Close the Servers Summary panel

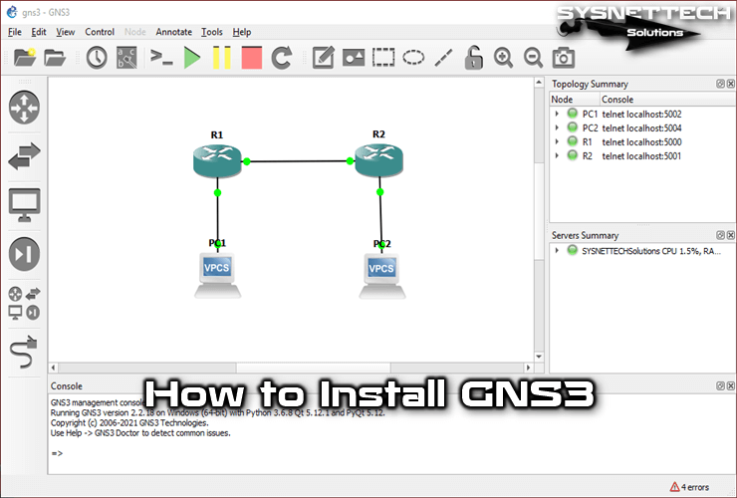click(730, 235)
